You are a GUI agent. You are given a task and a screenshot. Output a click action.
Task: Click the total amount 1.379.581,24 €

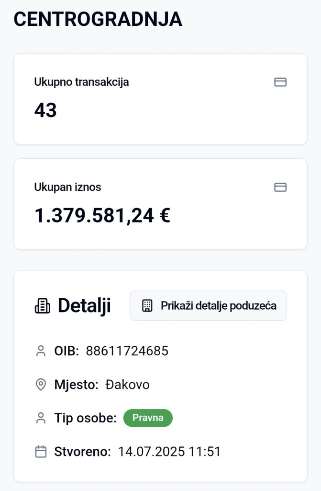[x=102, y=216]
